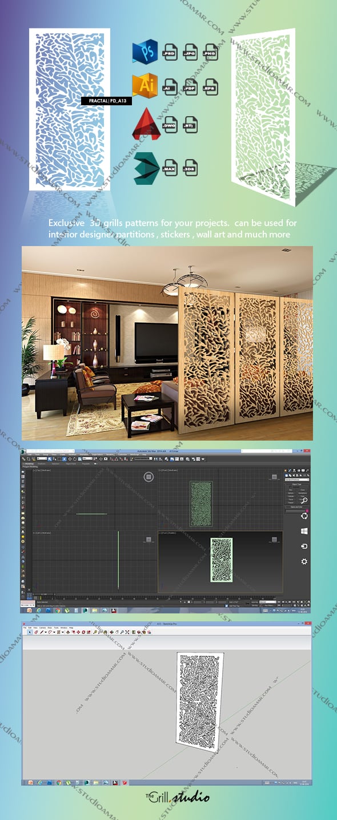The image size is (337, 820).
Task: Activate the Rotate tool in SketchUp
Action: pos(83,632)
